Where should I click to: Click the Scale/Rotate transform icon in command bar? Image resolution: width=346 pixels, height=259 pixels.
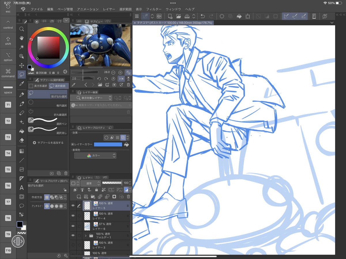coord(247,16)
